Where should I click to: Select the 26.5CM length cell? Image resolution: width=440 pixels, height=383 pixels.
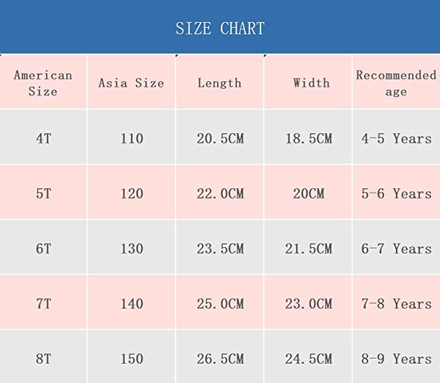click(220, 356)
